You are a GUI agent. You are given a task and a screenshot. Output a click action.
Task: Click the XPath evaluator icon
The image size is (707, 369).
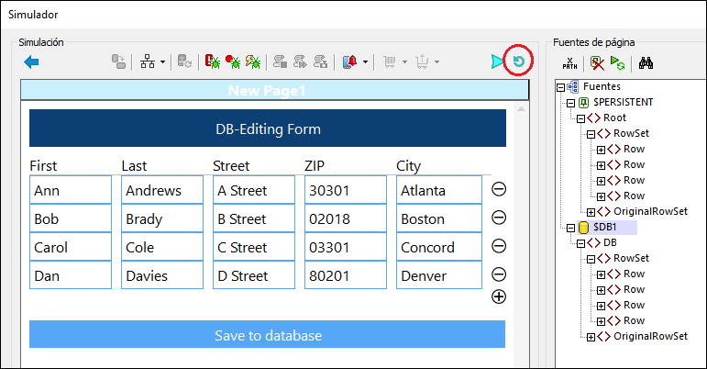[568, 63]
